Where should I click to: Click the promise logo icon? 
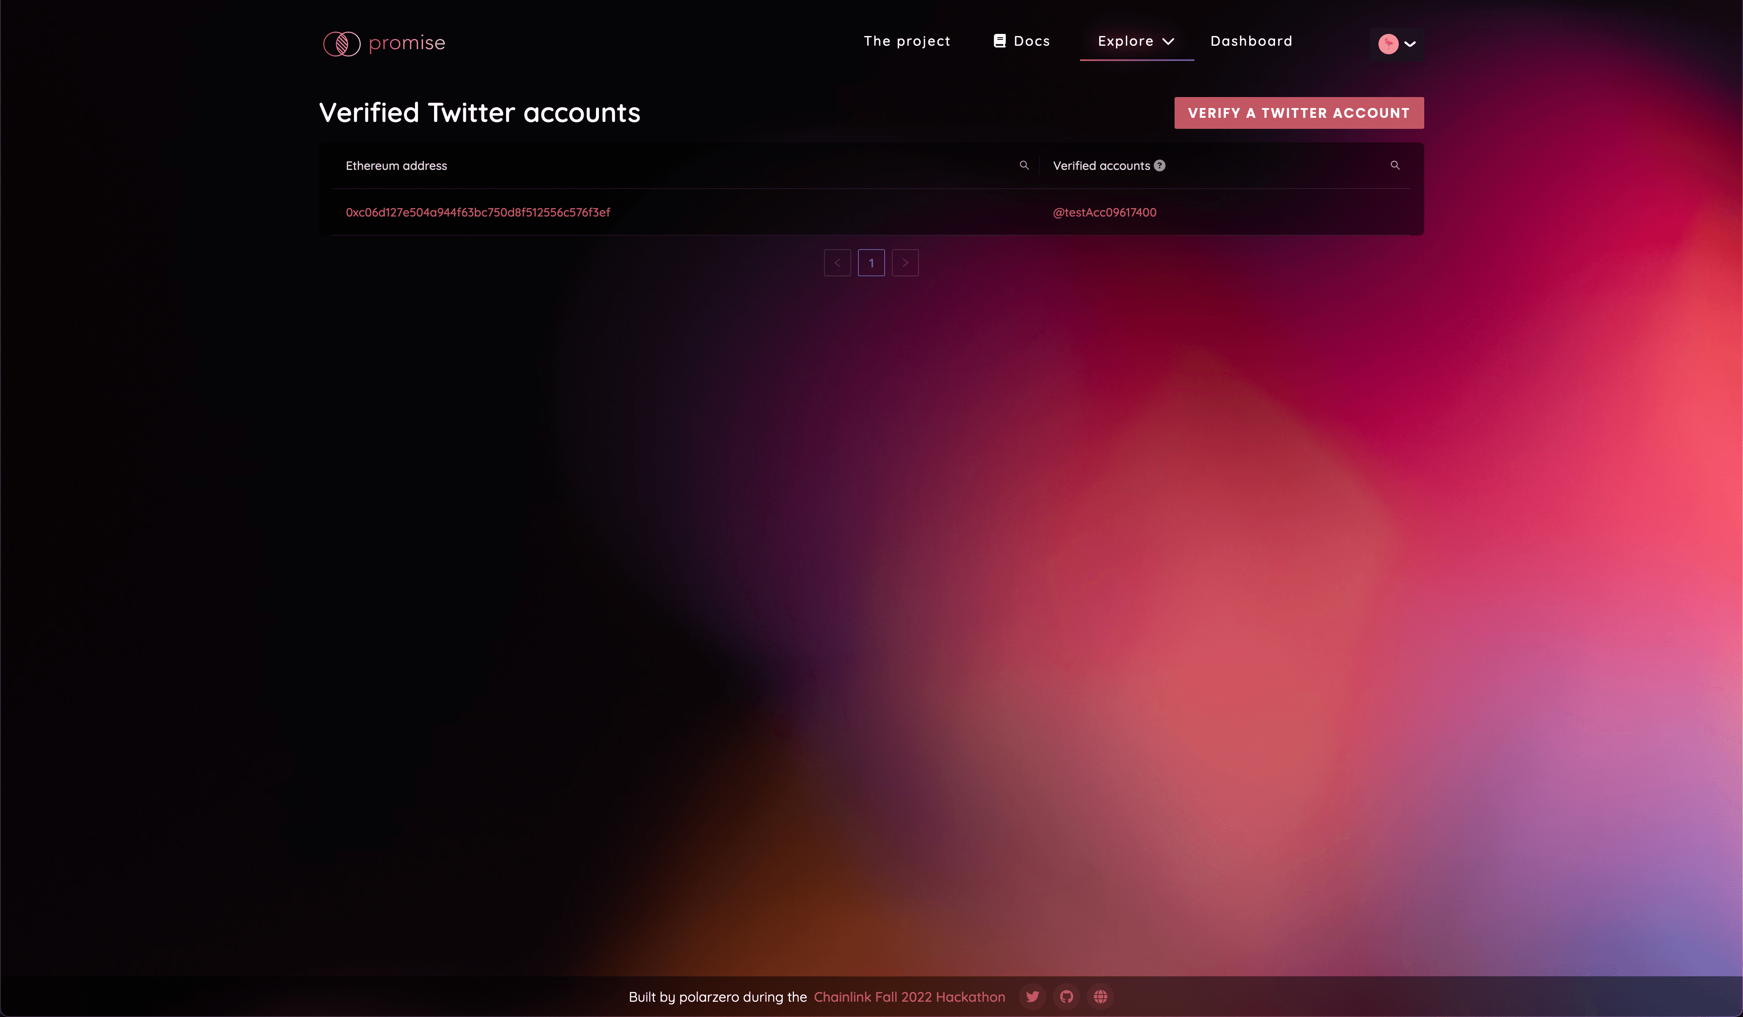pyautogui.click(x=342, y=44)
